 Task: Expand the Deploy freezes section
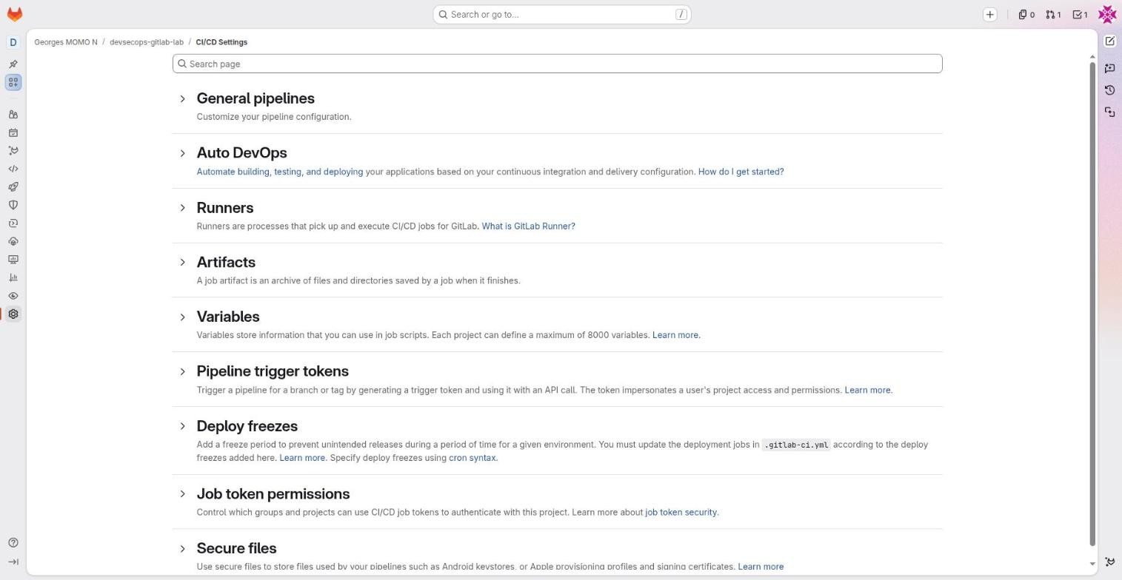coord(182,426)
